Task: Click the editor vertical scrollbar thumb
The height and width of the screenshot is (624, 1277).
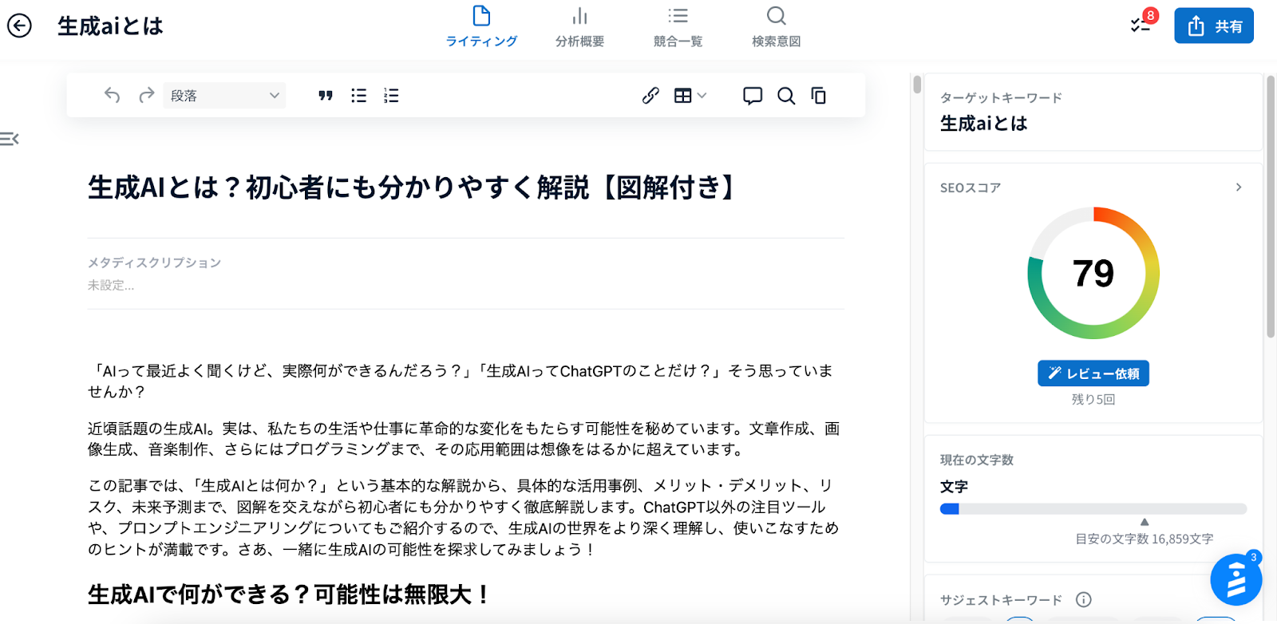Action: tap(918, 84)
